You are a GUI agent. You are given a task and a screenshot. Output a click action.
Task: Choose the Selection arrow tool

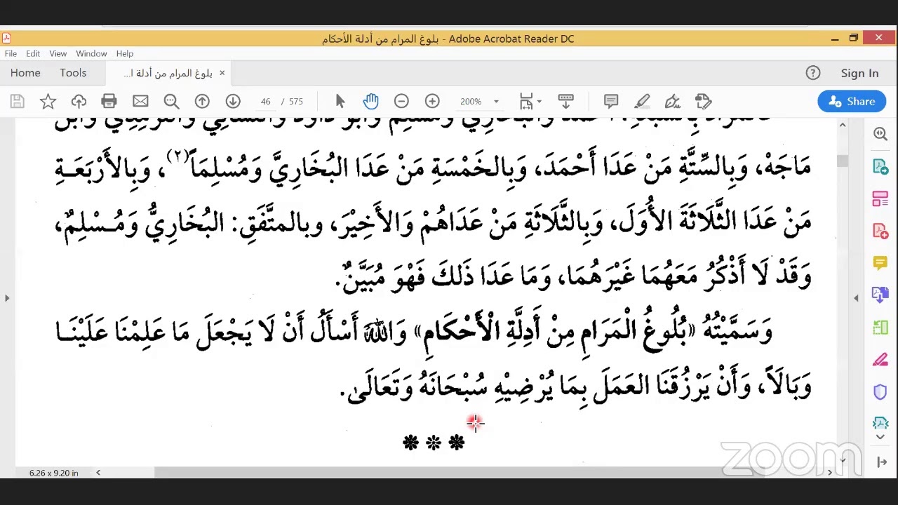[x=340, y=102]
